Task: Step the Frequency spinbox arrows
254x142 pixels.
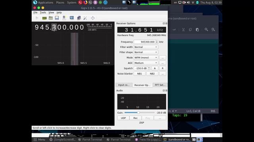Action: [157, 42]
